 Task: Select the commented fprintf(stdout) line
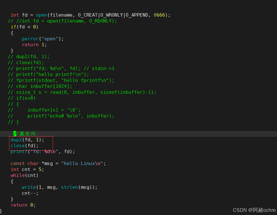[x=61, y=80]
